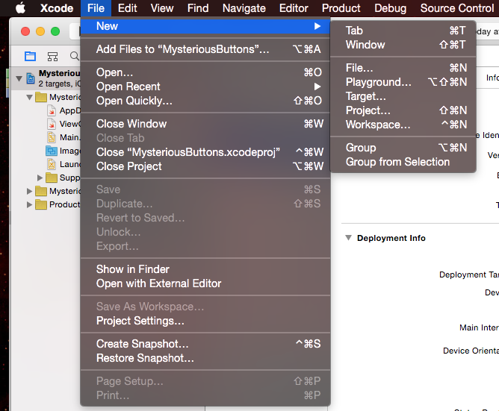
Task: Show the Symbol navigator hierarchy icon
Action: click(52, 57)
